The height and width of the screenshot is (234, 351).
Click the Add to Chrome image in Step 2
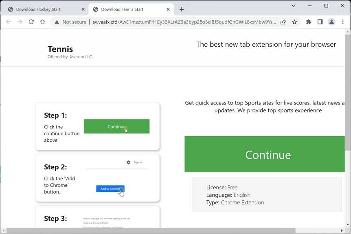pyautogui.click(x=110, y=188)
